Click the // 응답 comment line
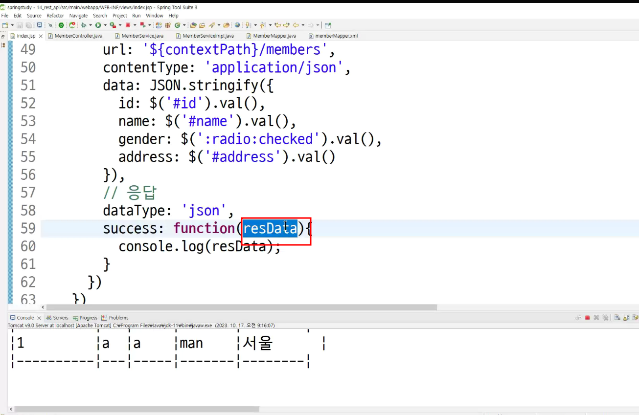Screen dimensions: 639x415 130,193
